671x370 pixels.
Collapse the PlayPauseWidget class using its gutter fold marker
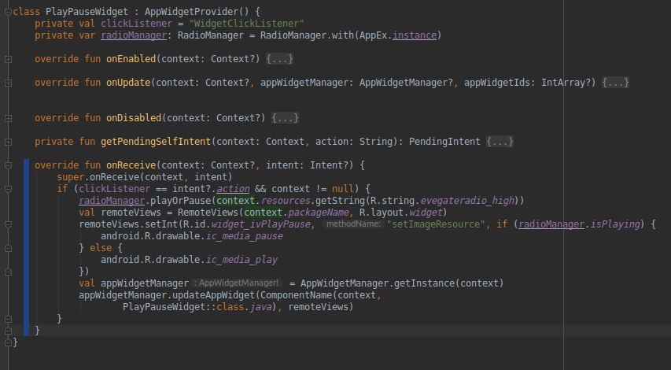click(8, 12)
